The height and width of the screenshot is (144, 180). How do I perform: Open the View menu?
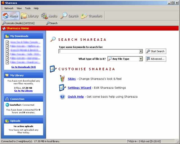coord(19,8)
